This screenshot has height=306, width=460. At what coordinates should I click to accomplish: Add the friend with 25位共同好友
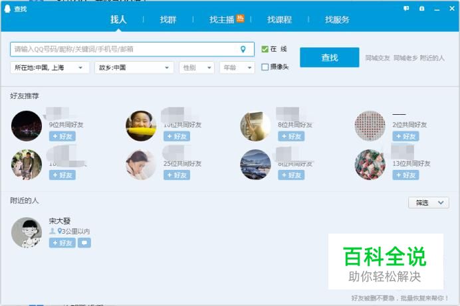(177, 175)
